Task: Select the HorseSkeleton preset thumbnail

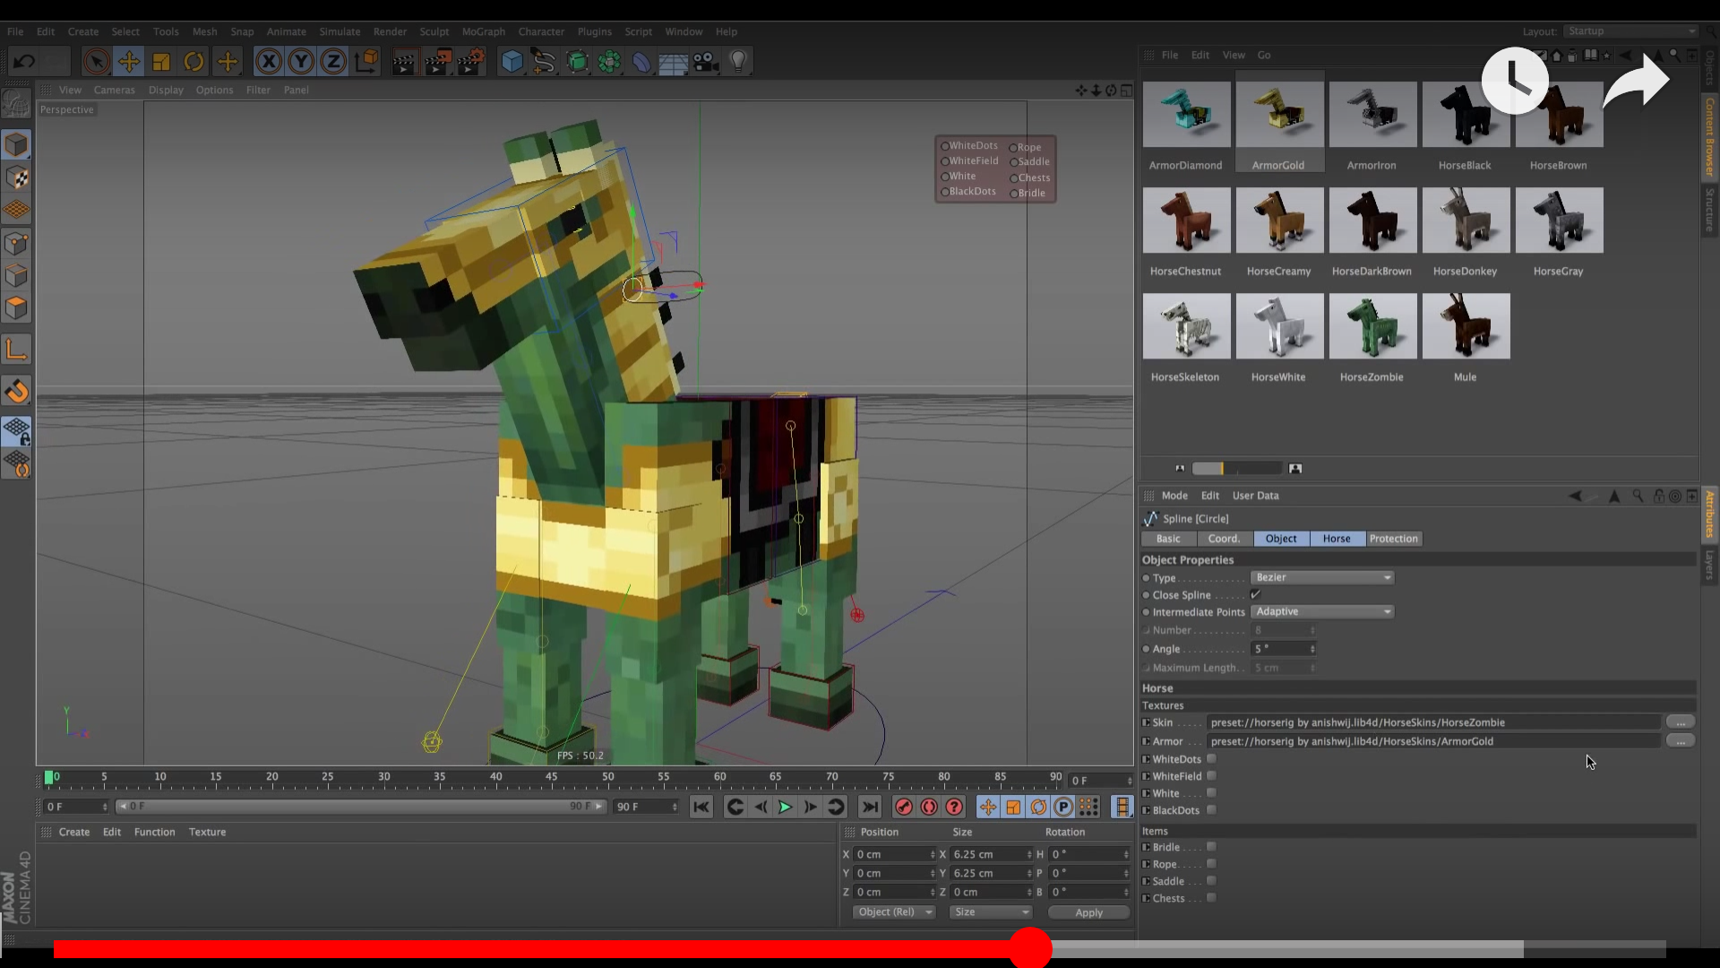Action: point(1186,327)
